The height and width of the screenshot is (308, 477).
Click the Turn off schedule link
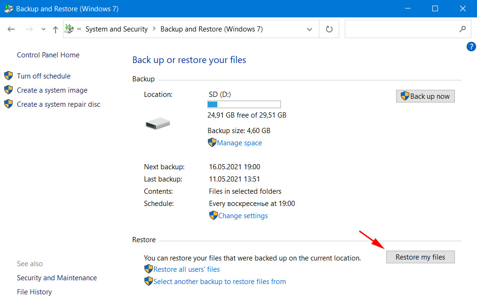click(43, 76)
